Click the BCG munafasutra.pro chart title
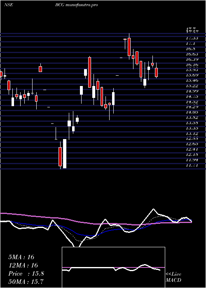Viewport: 206px width, 288px height. 76,5
